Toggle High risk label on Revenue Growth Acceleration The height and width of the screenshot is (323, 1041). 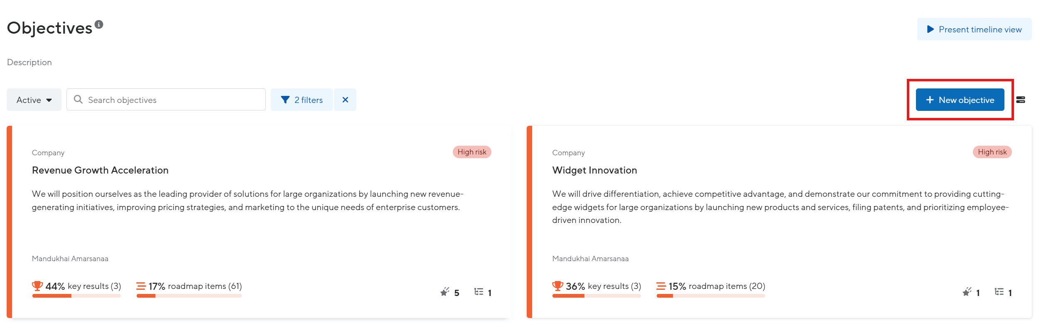[471, 152]
